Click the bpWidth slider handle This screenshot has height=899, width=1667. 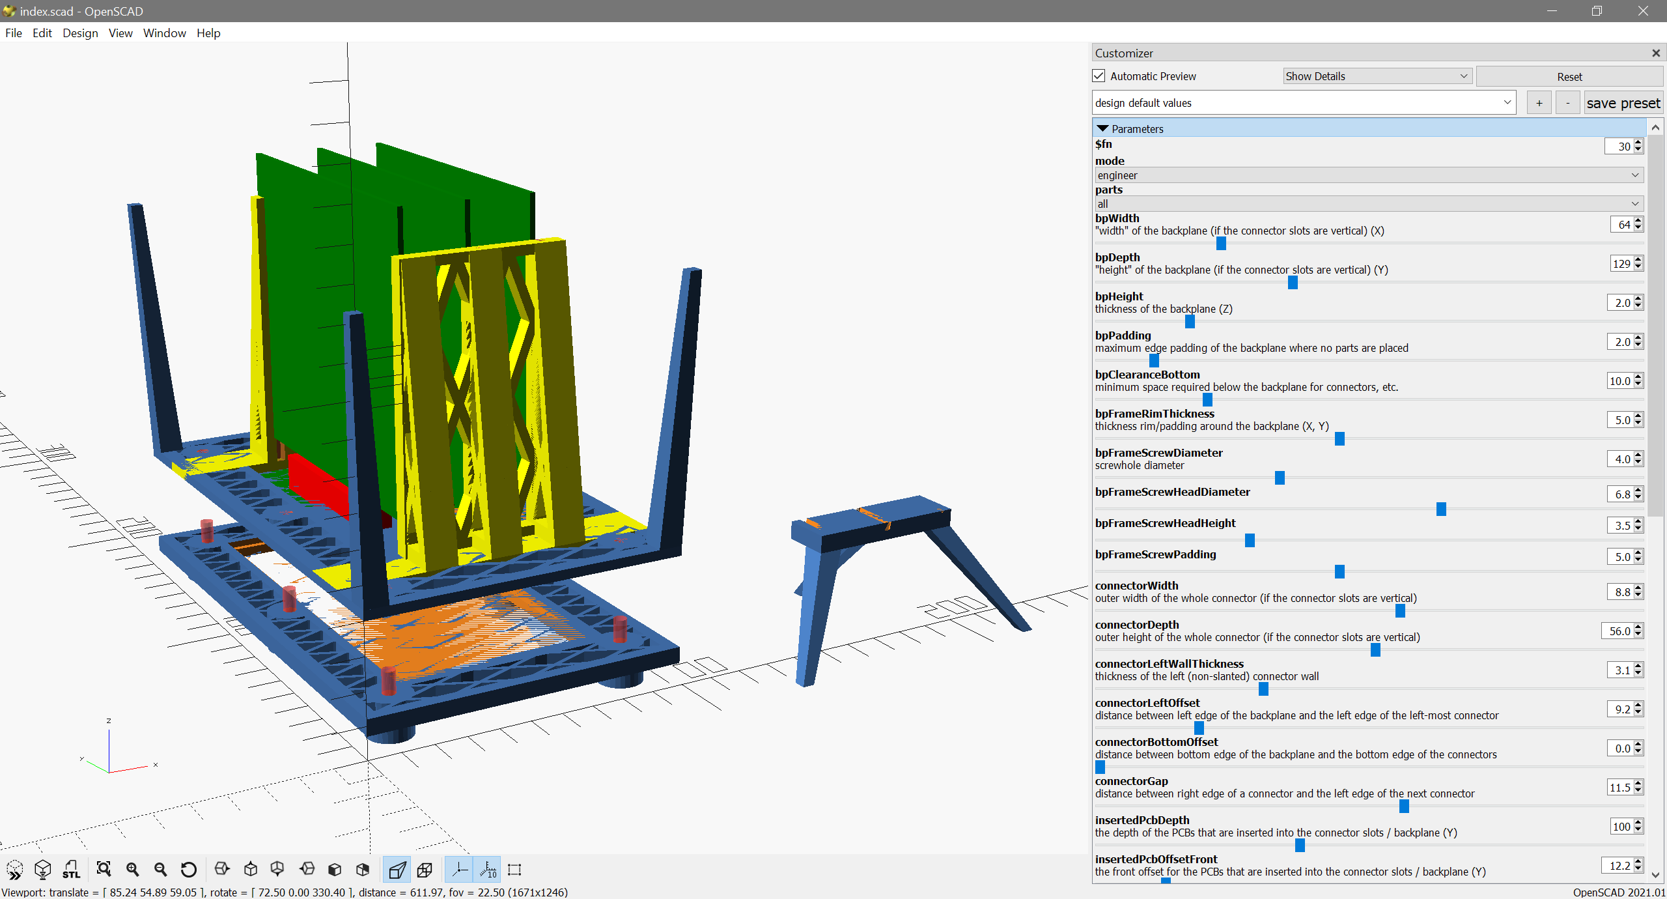point(1221,244)
